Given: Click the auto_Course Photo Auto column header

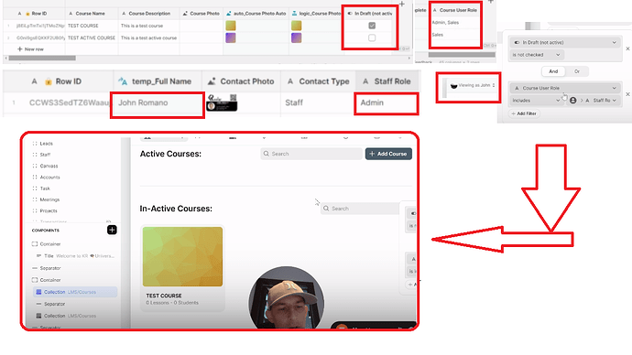Looking at the screenshot, I should (x=256, y=14).
